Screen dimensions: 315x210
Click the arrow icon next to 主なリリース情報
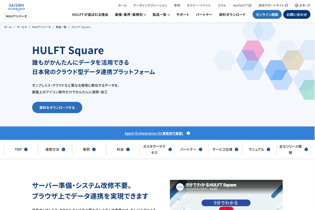(x=306, y=149)
